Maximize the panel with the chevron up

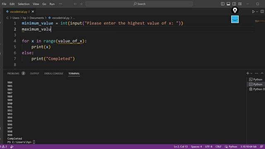click(x=262, y=73)
